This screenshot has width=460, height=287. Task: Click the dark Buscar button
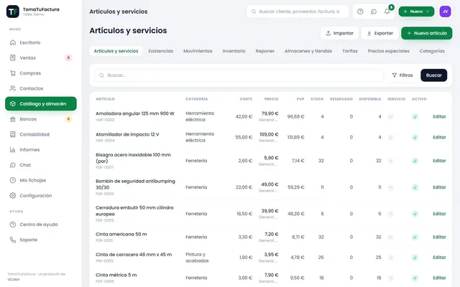[x=433, y=75]
